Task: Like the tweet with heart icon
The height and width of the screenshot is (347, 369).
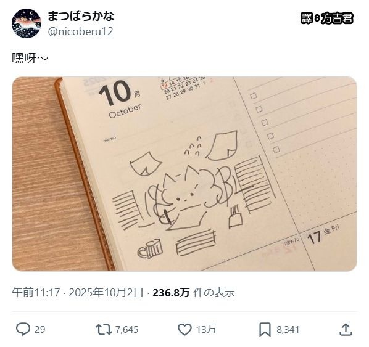Action: (x=184, y=329)
